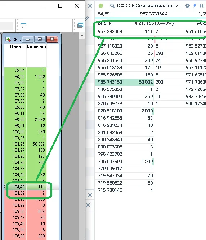Click highlighted bid 955,743150 row
The image size is (206, 240).
click(124, 82)
